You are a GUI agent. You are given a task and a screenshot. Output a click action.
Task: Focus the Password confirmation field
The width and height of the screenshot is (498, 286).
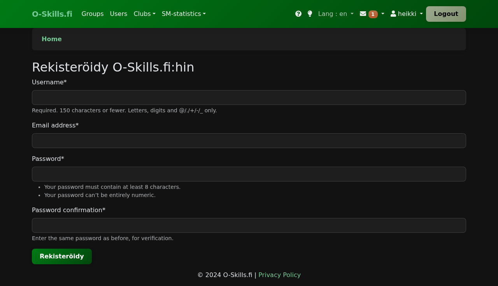coord(249,225)
